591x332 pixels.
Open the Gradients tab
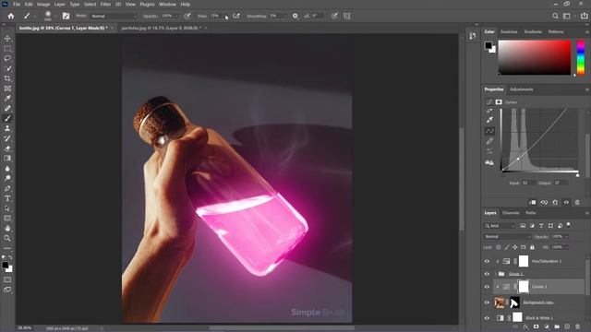click(533, 32)
